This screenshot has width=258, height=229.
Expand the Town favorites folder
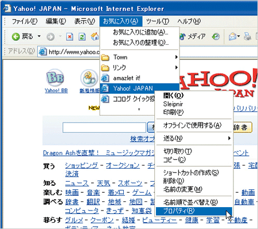[x=139, y=57]
